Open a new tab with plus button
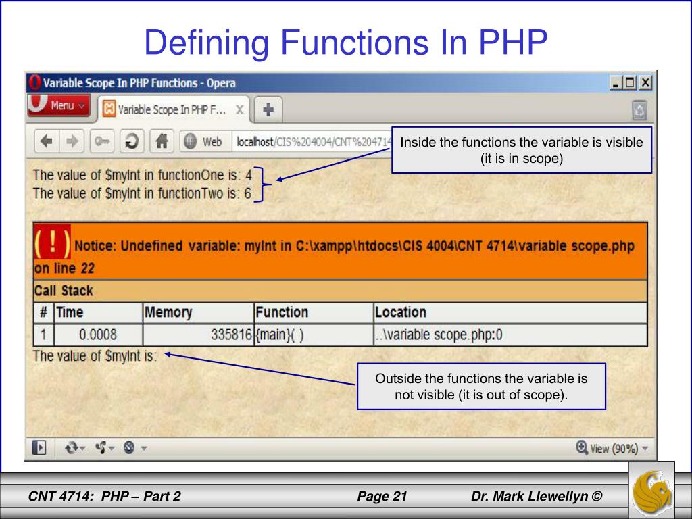The image size is (692, 519). click(x=268, y=109)
